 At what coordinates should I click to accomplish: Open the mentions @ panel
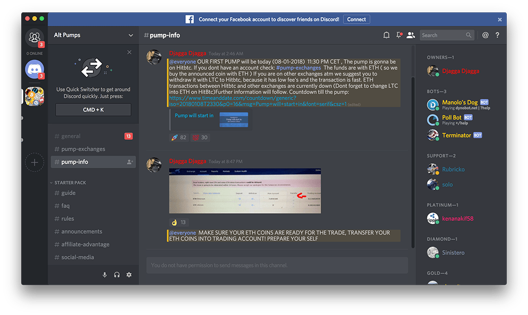pyautogui.click(x=485, y=35)
